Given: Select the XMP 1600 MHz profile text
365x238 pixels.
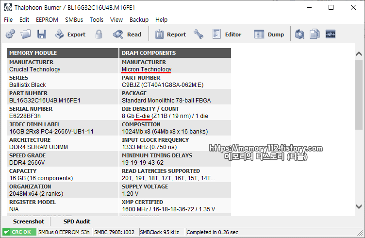Looking at the screenshot, I should click(168, 209).
